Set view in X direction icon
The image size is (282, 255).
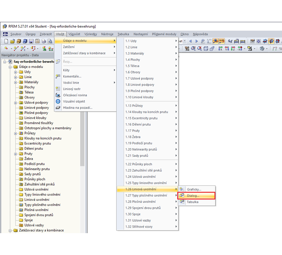[220, 48]
